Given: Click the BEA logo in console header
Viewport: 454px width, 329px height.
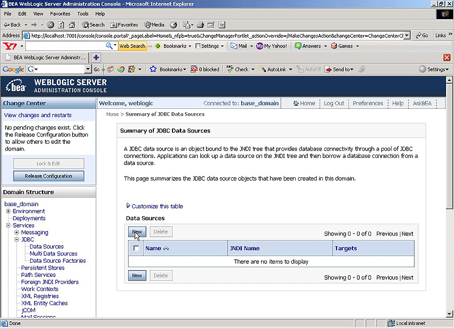Looking at the screenshot, I should click(x=16, y=86).
